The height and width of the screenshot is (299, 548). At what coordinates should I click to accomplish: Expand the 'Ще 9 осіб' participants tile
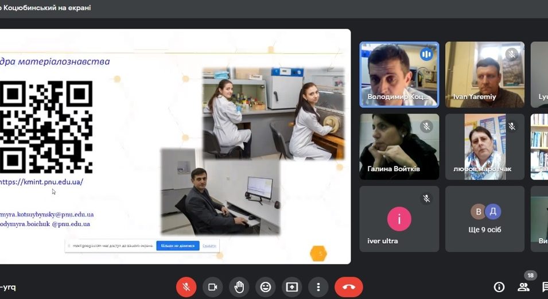(x=485, y=219)
